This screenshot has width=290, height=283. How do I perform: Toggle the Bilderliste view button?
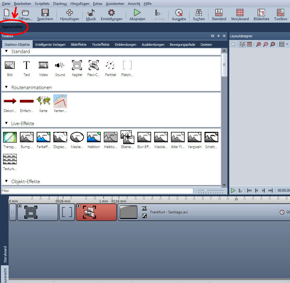click(261, 15)
